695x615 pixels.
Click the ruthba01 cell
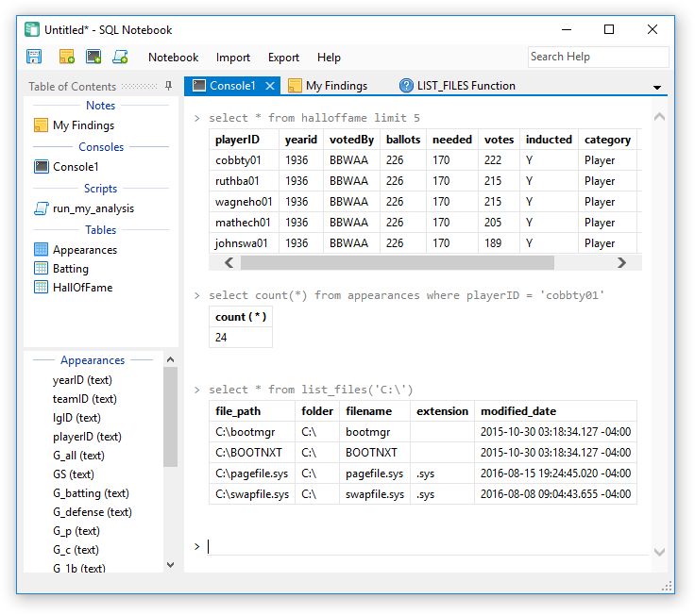244,181
